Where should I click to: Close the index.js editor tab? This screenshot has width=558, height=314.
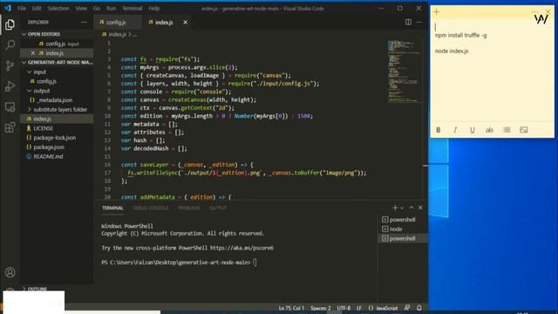(x=186, y=22)
